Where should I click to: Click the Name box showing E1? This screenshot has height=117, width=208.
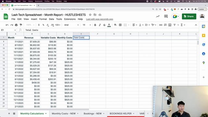coord(8,30)
